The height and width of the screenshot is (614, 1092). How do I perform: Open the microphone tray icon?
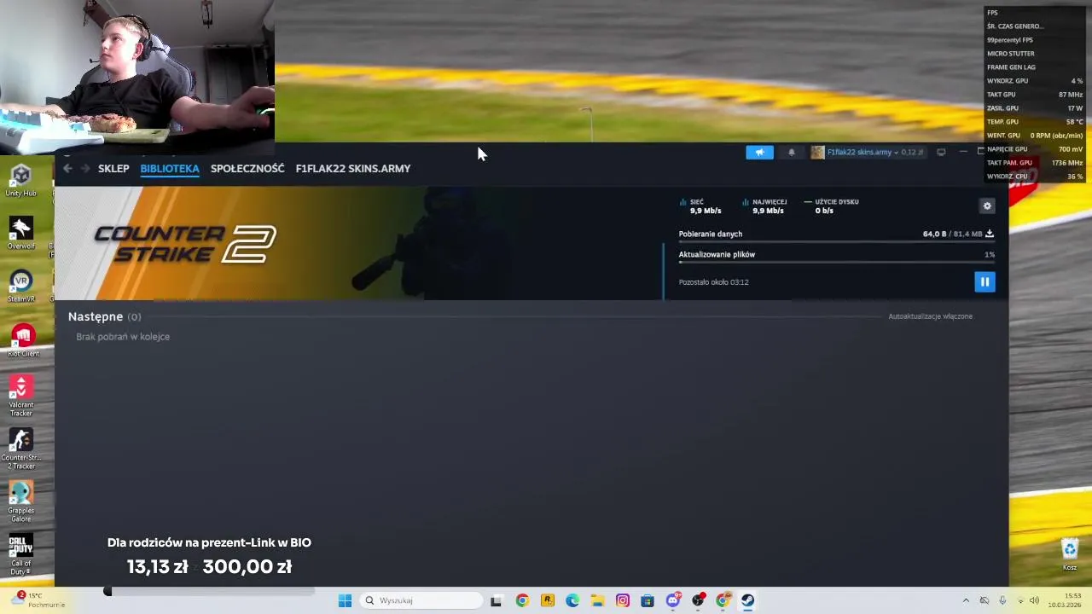tap(1002, 600)
